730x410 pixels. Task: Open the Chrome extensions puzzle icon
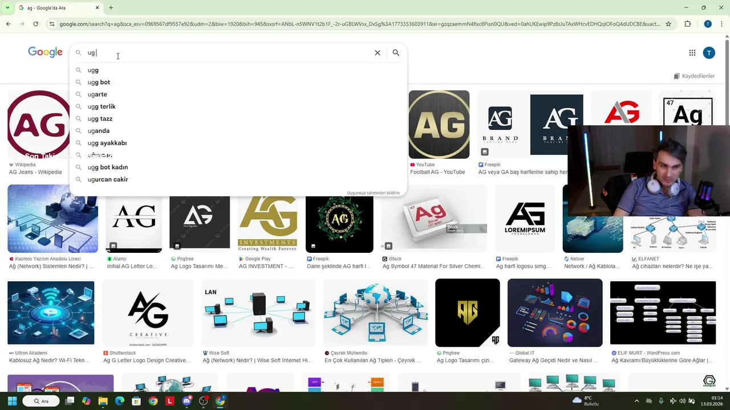[687, 24]
